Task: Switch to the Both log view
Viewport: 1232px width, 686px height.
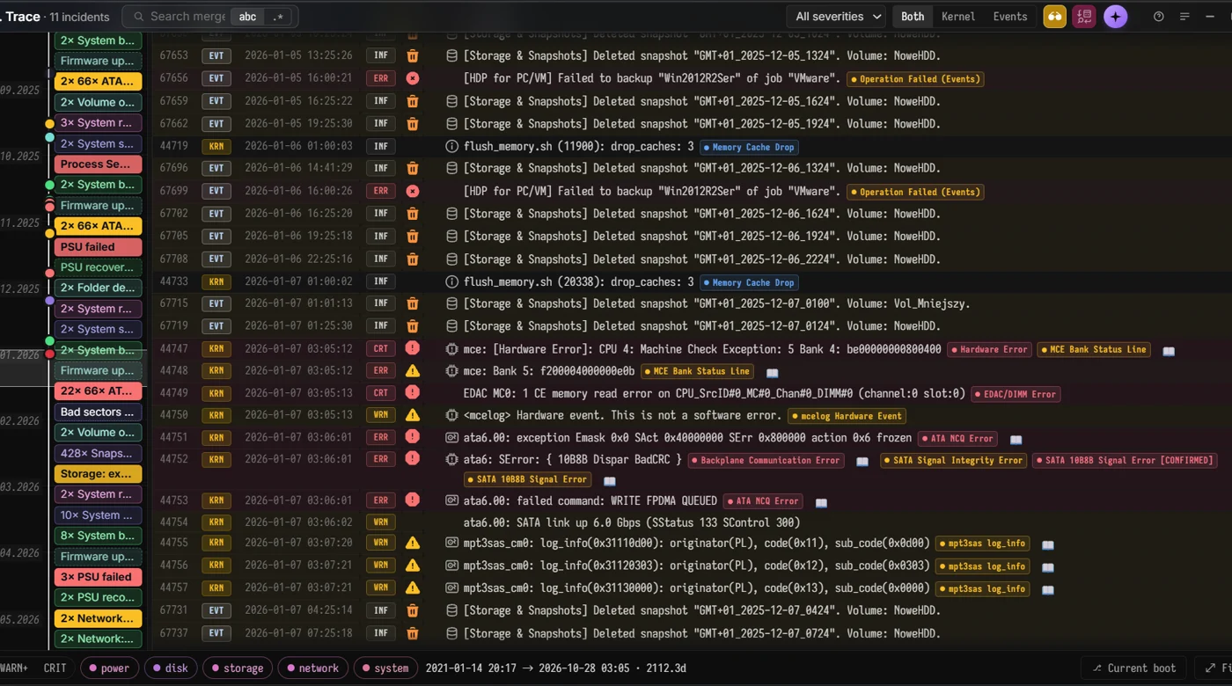Action: tap(913, 17)
